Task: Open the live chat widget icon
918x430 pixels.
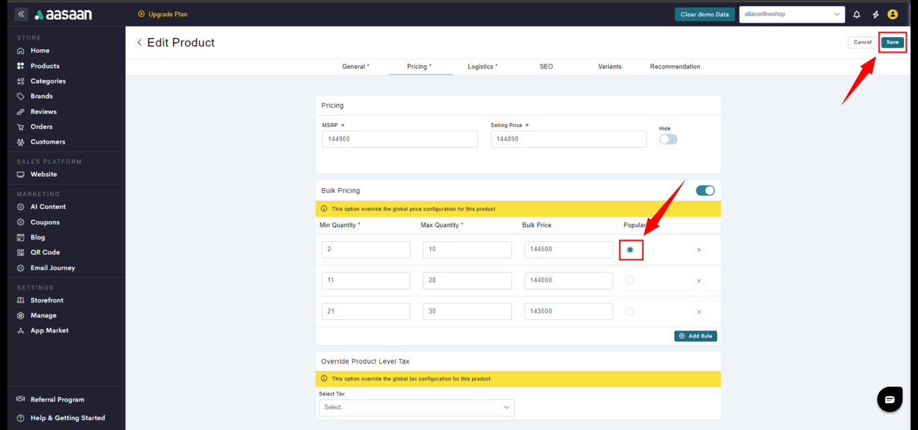Action: 890,399
